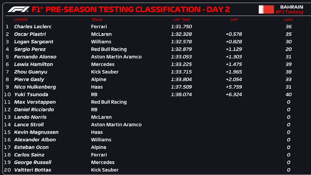
Task: Select the Carlos Sainz driver name
Action: coord(29,155)
